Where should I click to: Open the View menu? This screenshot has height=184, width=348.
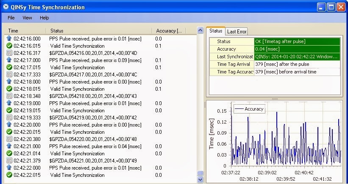click(27, 18)
